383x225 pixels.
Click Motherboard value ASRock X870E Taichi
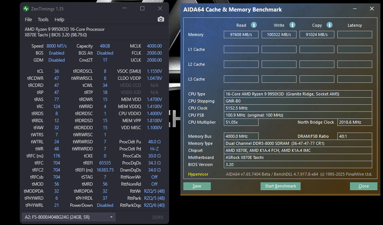(x=298, y=157)
